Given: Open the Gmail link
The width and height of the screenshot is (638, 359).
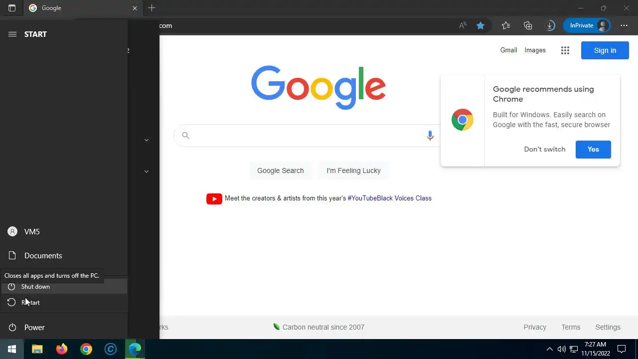Looking at the screenshot, I should [x=508, y=50].
